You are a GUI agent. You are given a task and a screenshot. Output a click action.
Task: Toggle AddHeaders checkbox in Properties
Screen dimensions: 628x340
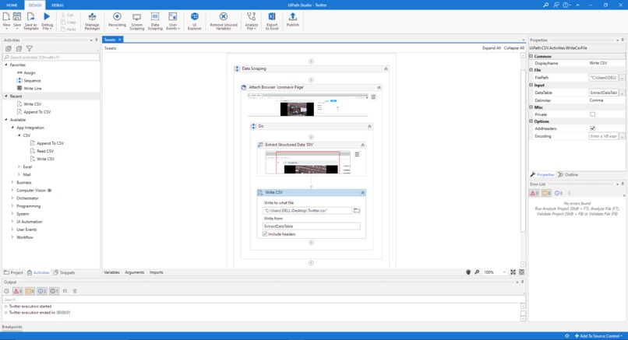point(593,128)
